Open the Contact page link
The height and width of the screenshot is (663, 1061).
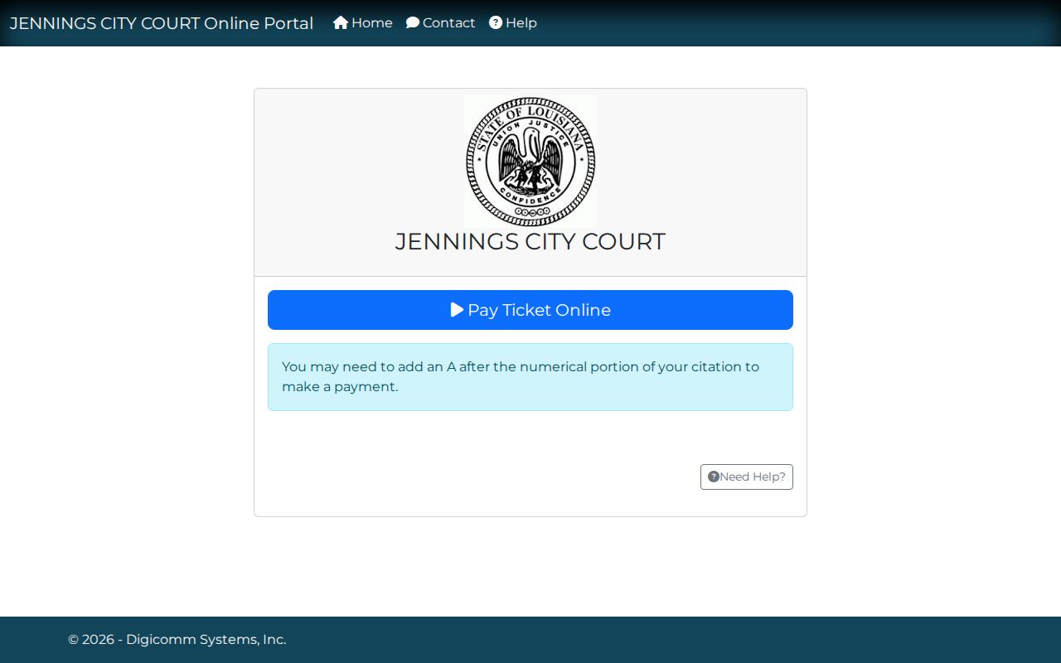coord(441,23)
